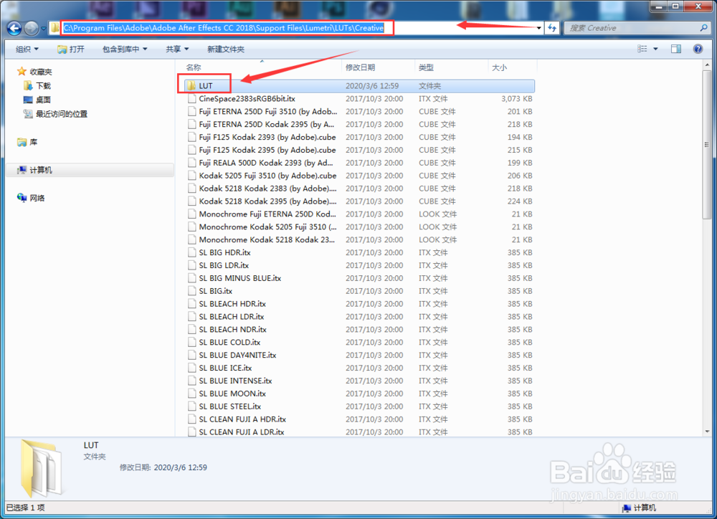
Task: Select SL BLUE MOON.itx file
Action: 359,394
